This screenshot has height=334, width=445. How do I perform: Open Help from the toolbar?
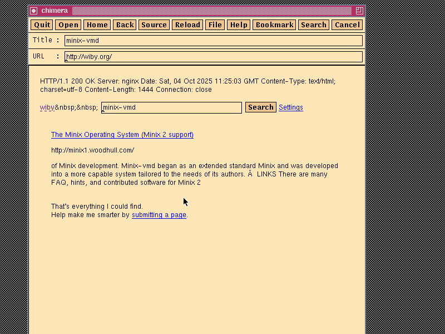pos(239,24)
